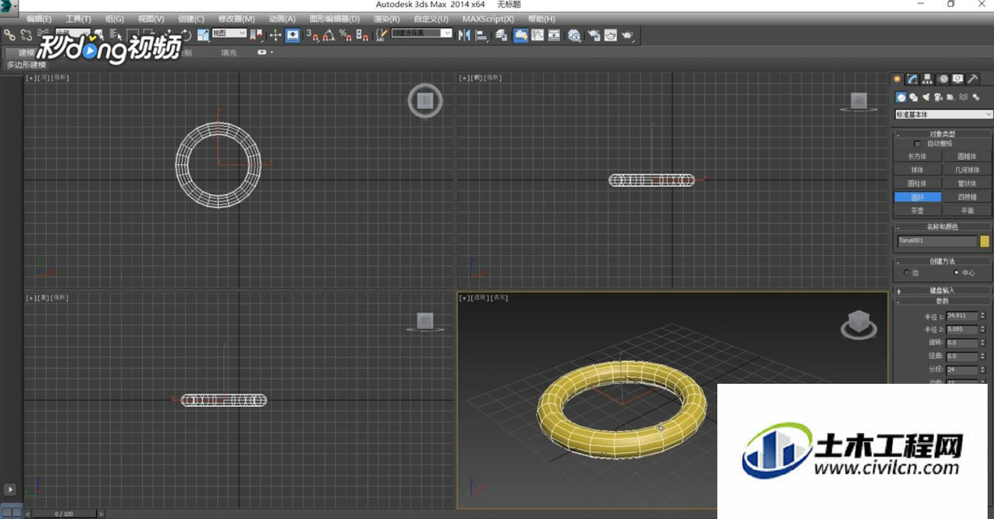
Task: Click the Align tool icon
Action: pyautogui.click(x=482, y=35)
